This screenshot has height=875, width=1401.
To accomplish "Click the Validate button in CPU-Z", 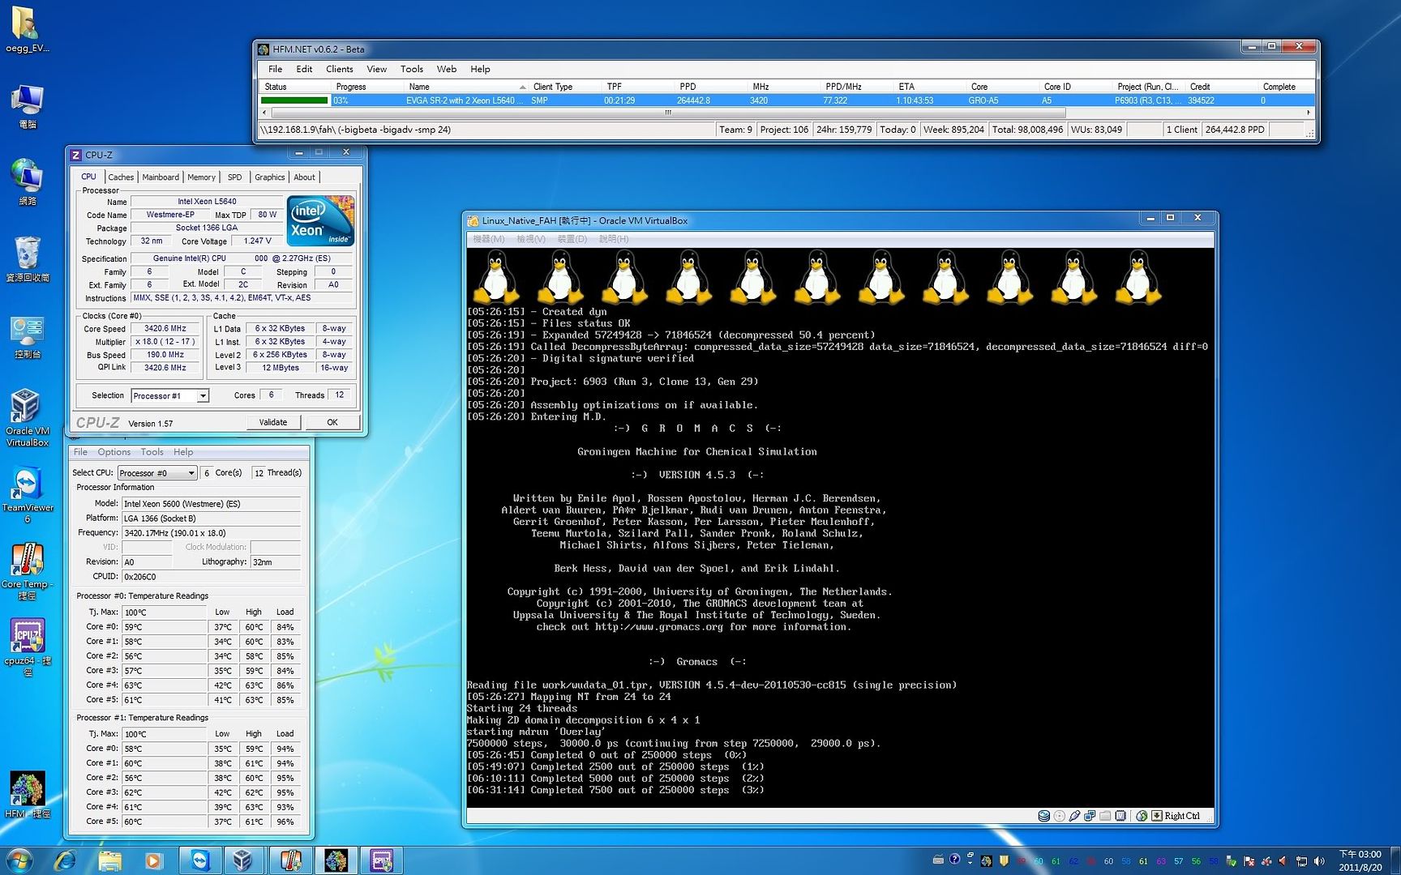I will coord(273,422).
